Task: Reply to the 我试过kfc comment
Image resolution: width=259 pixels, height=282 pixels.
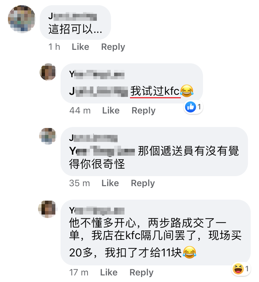Action: [144, 111]
